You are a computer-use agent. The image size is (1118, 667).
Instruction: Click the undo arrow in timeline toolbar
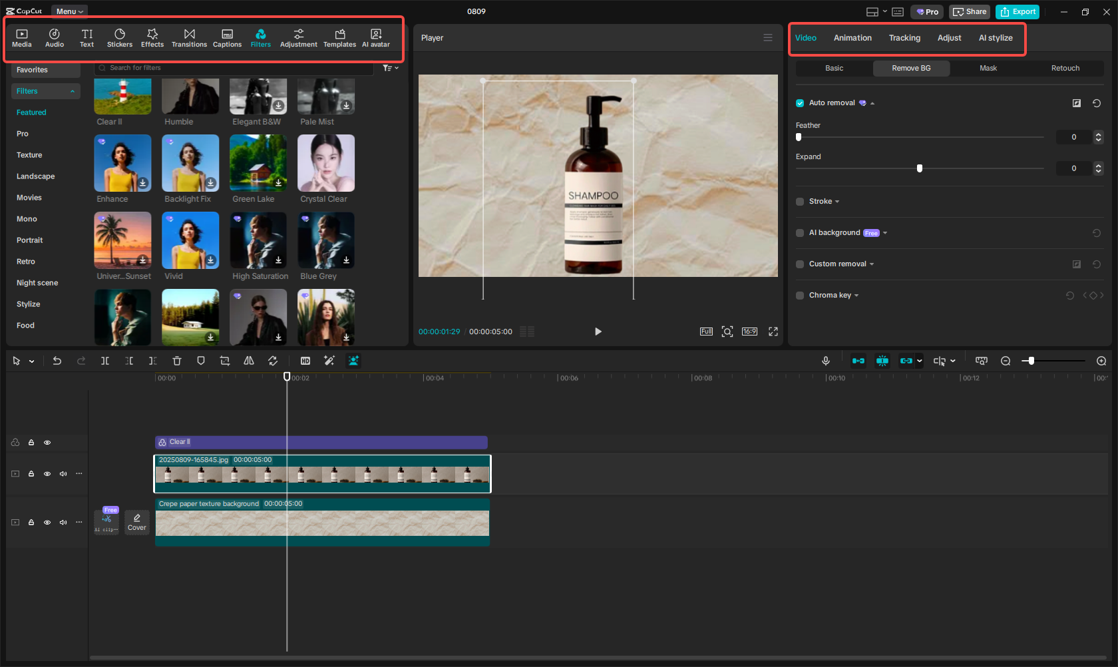(57, 361)
